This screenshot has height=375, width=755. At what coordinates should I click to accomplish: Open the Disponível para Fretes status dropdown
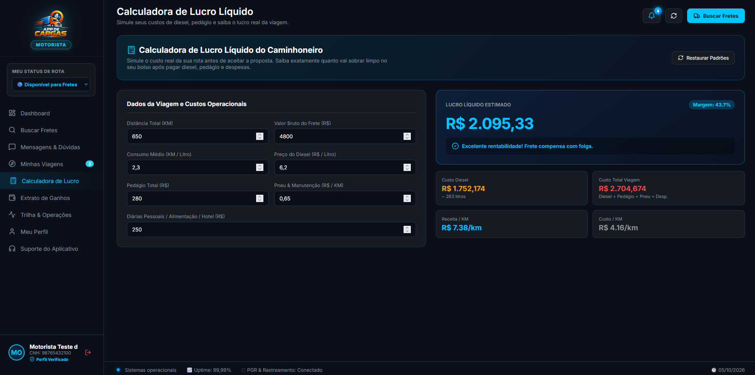[x=51, y=84]
